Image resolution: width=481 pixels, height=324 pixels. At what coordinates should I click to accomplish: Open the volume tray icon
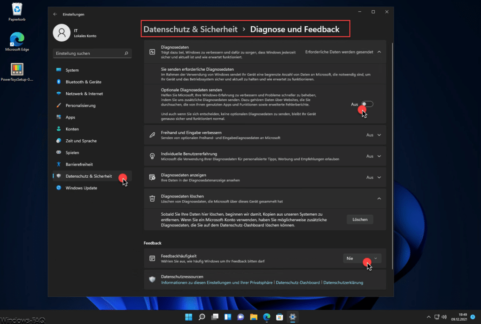click(x=444, y=317)
